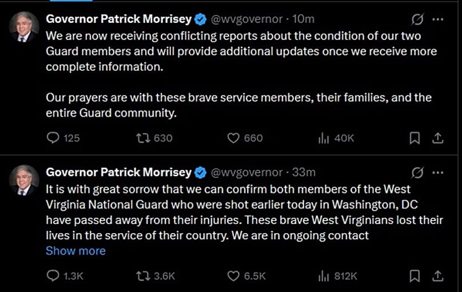
Task: Open profile avatar on the first tweet
Action: (x=24, y=26)
